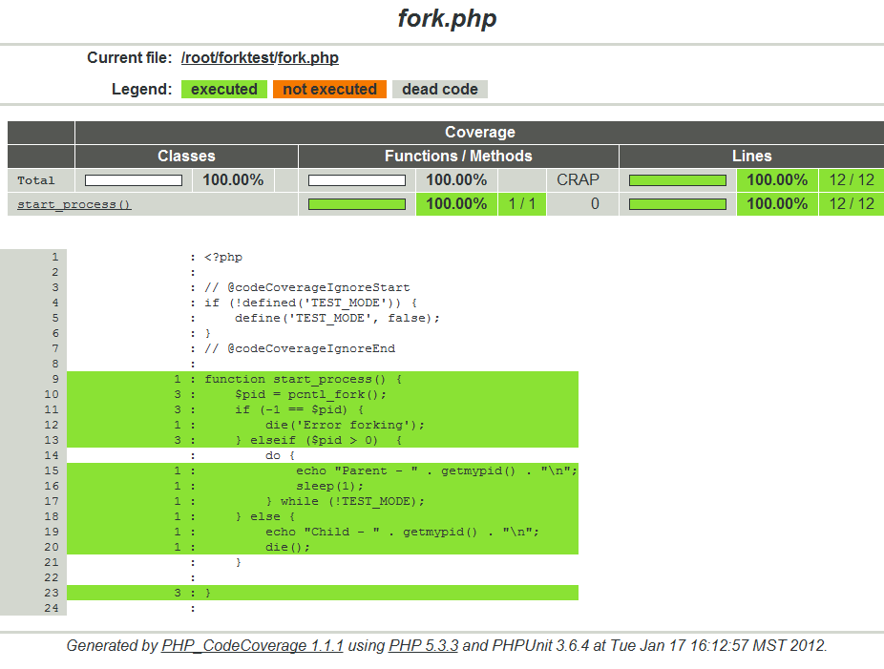Click the fork.php link in Current file path
Viewport: 884px width, 669px height.
pyautogui.click(x=309, y=58)
